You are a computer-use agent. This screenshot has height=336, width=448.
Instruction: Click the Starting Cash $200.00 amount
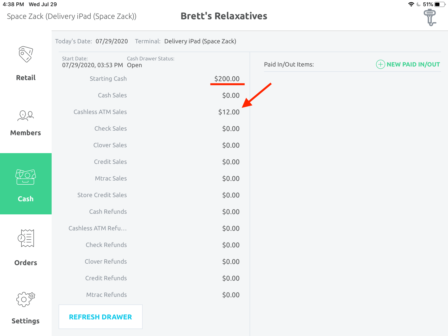[227, 78]
